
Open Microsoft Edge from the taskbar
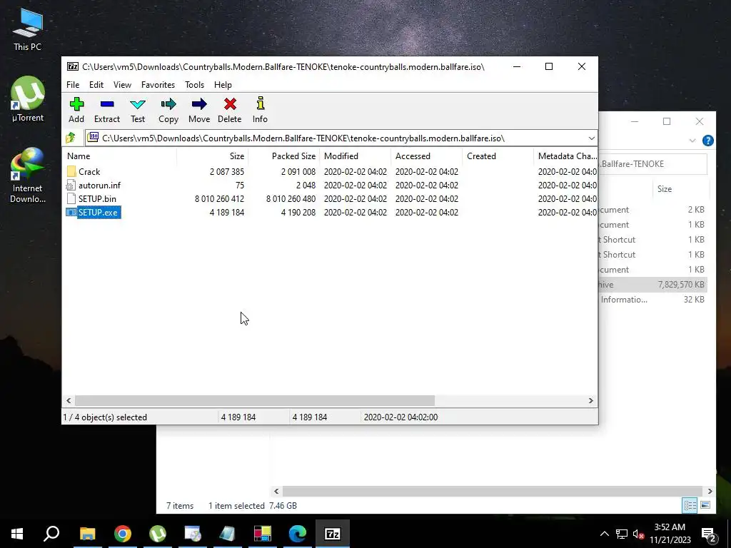tap(298, 534)
